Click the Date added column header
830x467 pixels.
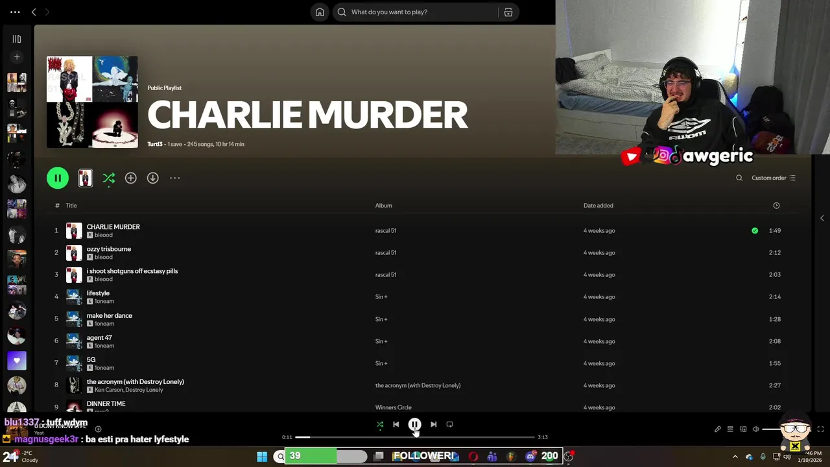pos(598,206)
